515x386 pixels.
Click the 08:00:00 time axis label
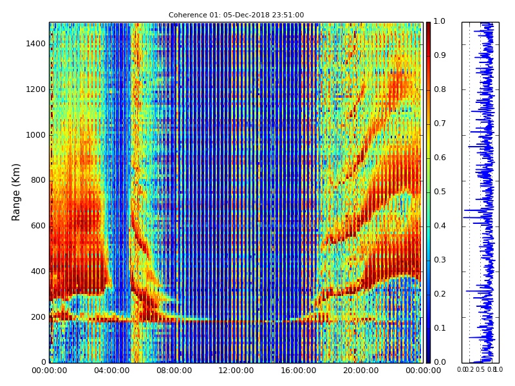click(x=174, y=371)
